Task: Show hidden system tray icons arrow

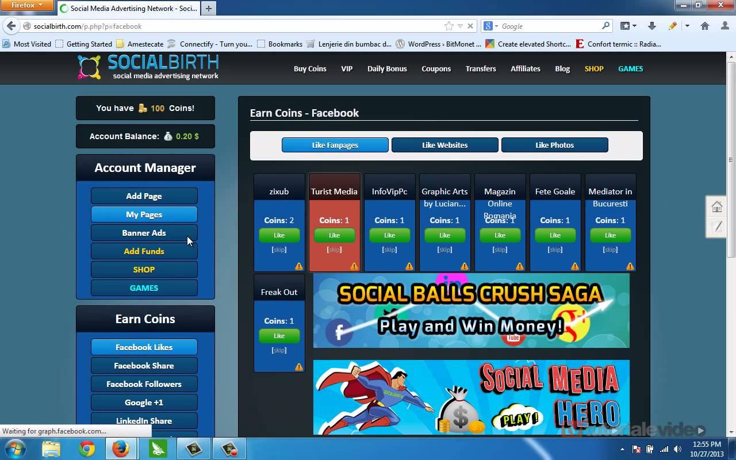Action: tap(622, 449)
